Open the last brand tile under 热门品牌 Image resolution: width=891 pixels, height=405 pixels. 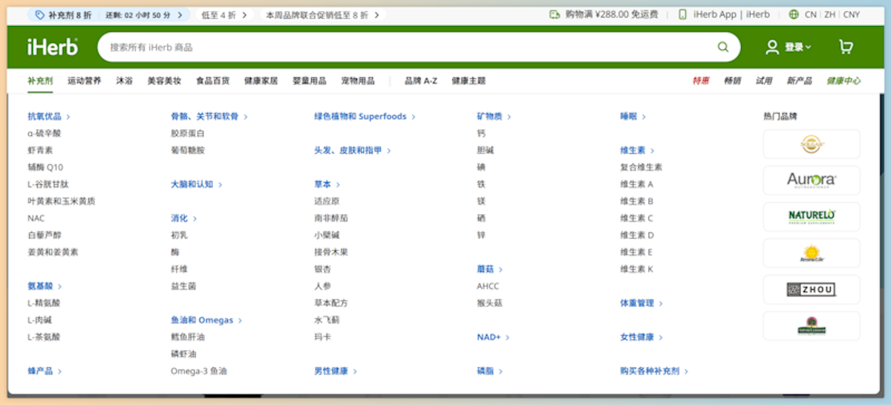(812, 325)
